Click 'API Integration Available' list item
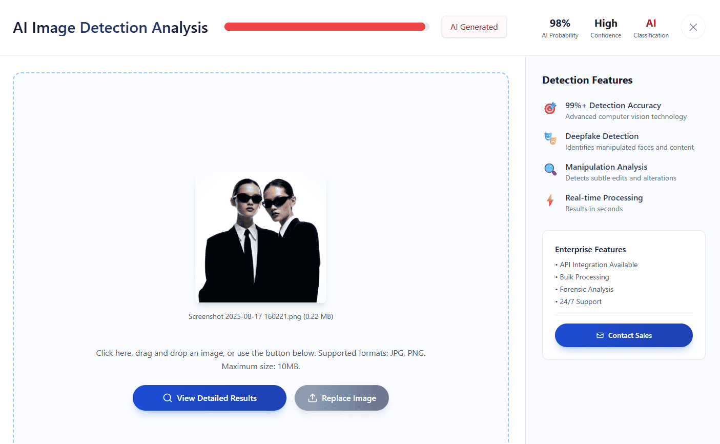Screen dimensions: 720x444 click(596, 265)
